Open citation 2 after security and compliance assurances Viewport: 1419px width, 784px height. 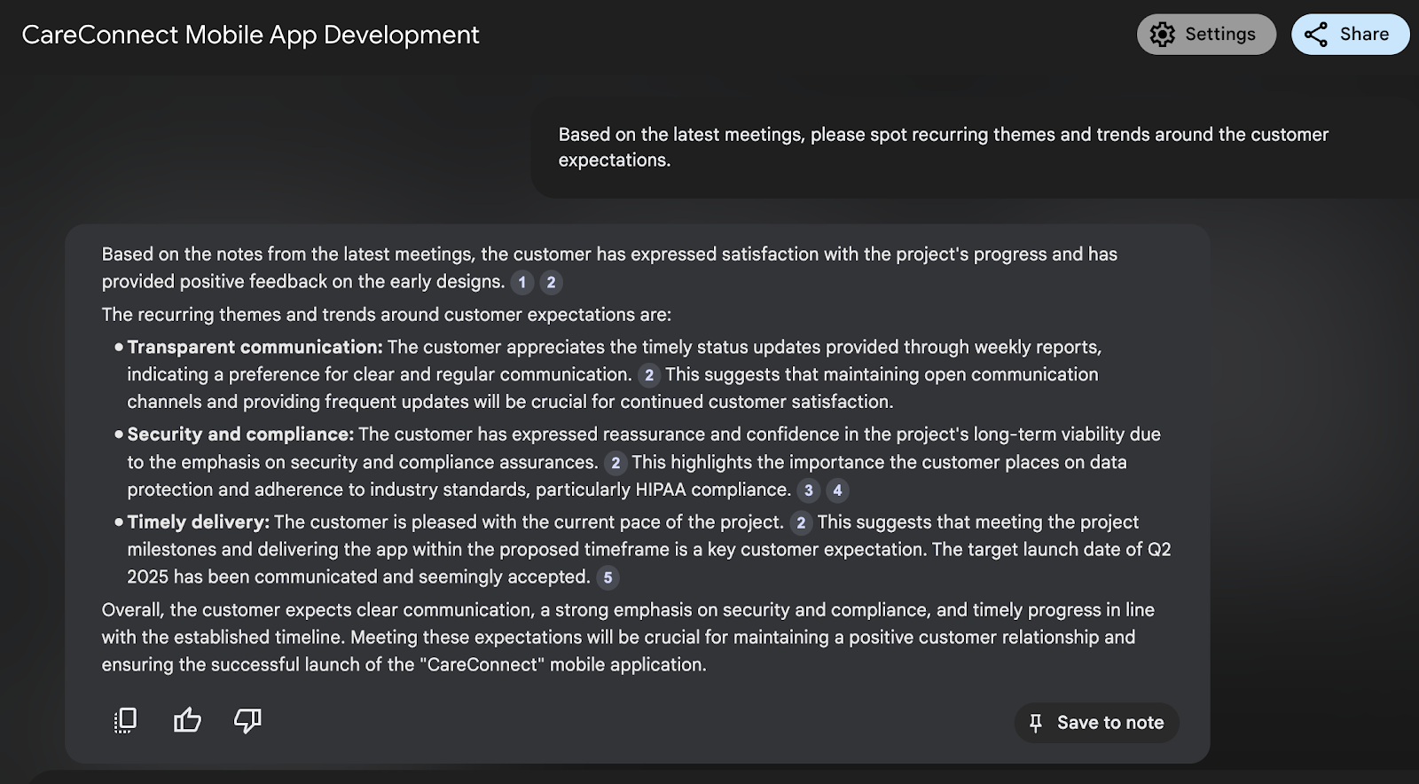tap(615, 463)
